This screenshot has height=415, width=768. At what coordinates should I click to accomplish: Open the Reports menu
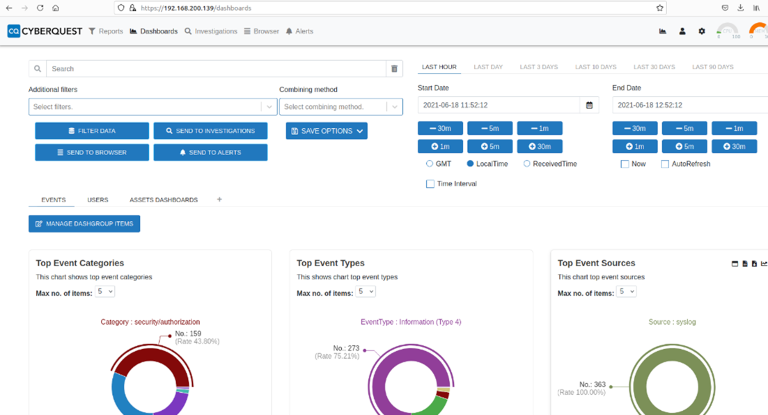(106, 31)
